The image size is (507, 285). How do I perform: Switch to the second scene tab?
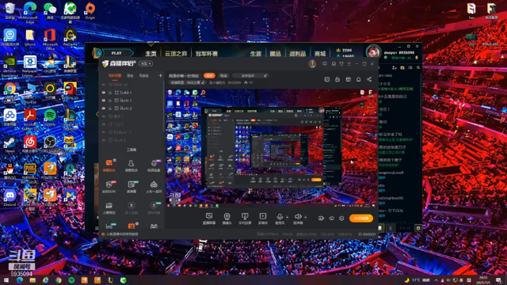[130, 76]
